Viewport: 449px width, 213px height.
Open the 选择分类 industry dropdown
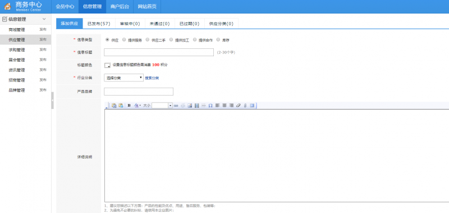coord(123,78)
